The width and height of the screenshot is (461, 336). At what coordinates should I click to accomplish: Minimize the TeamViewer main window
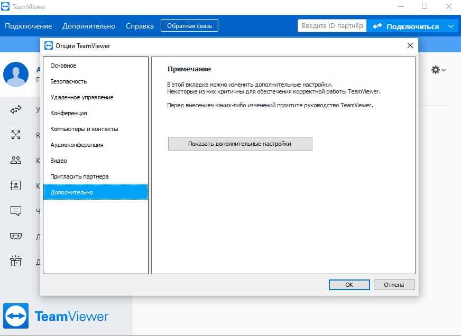pos(400,6)
